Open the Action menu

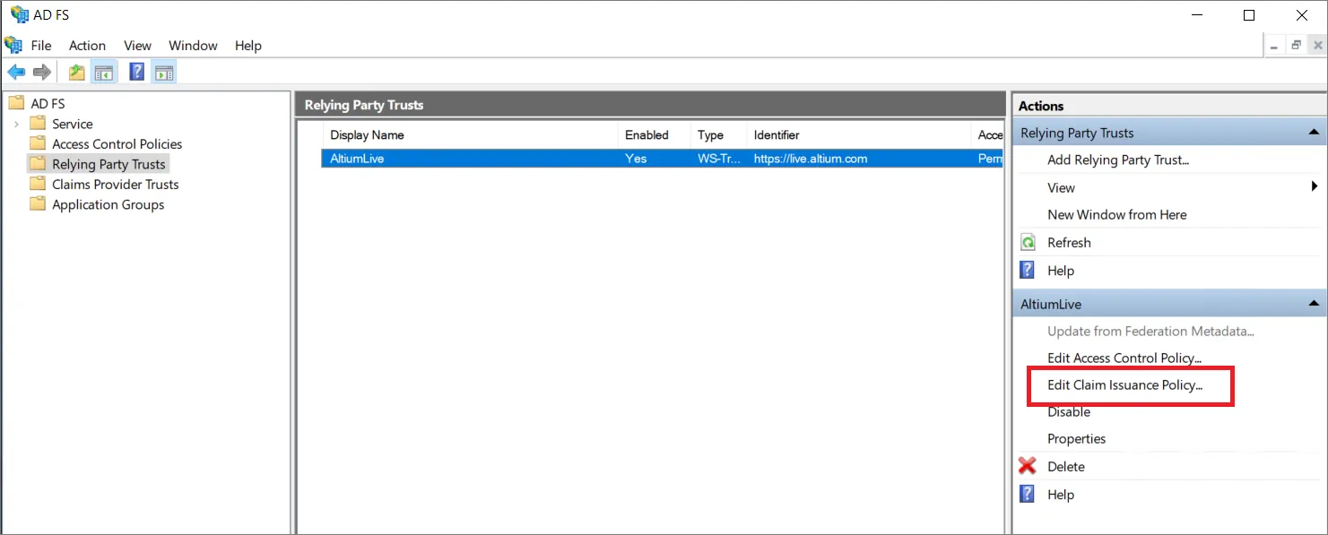tap(87, 45)
